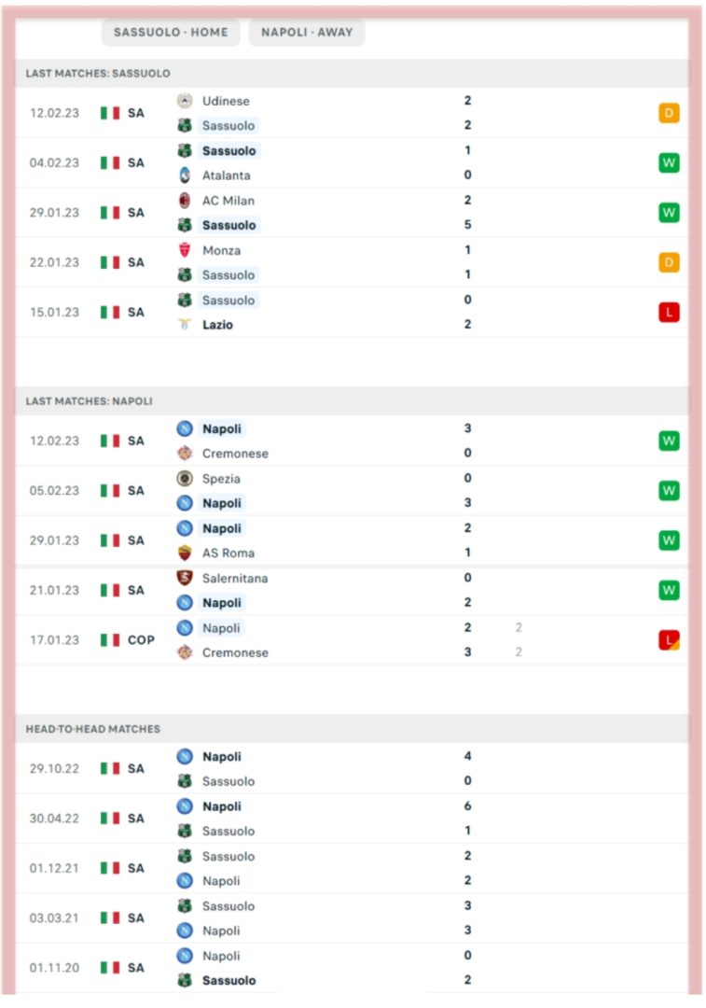706x1008 pixels.
Task: Click the Lazio eagle crest icon
Action: 185,325
